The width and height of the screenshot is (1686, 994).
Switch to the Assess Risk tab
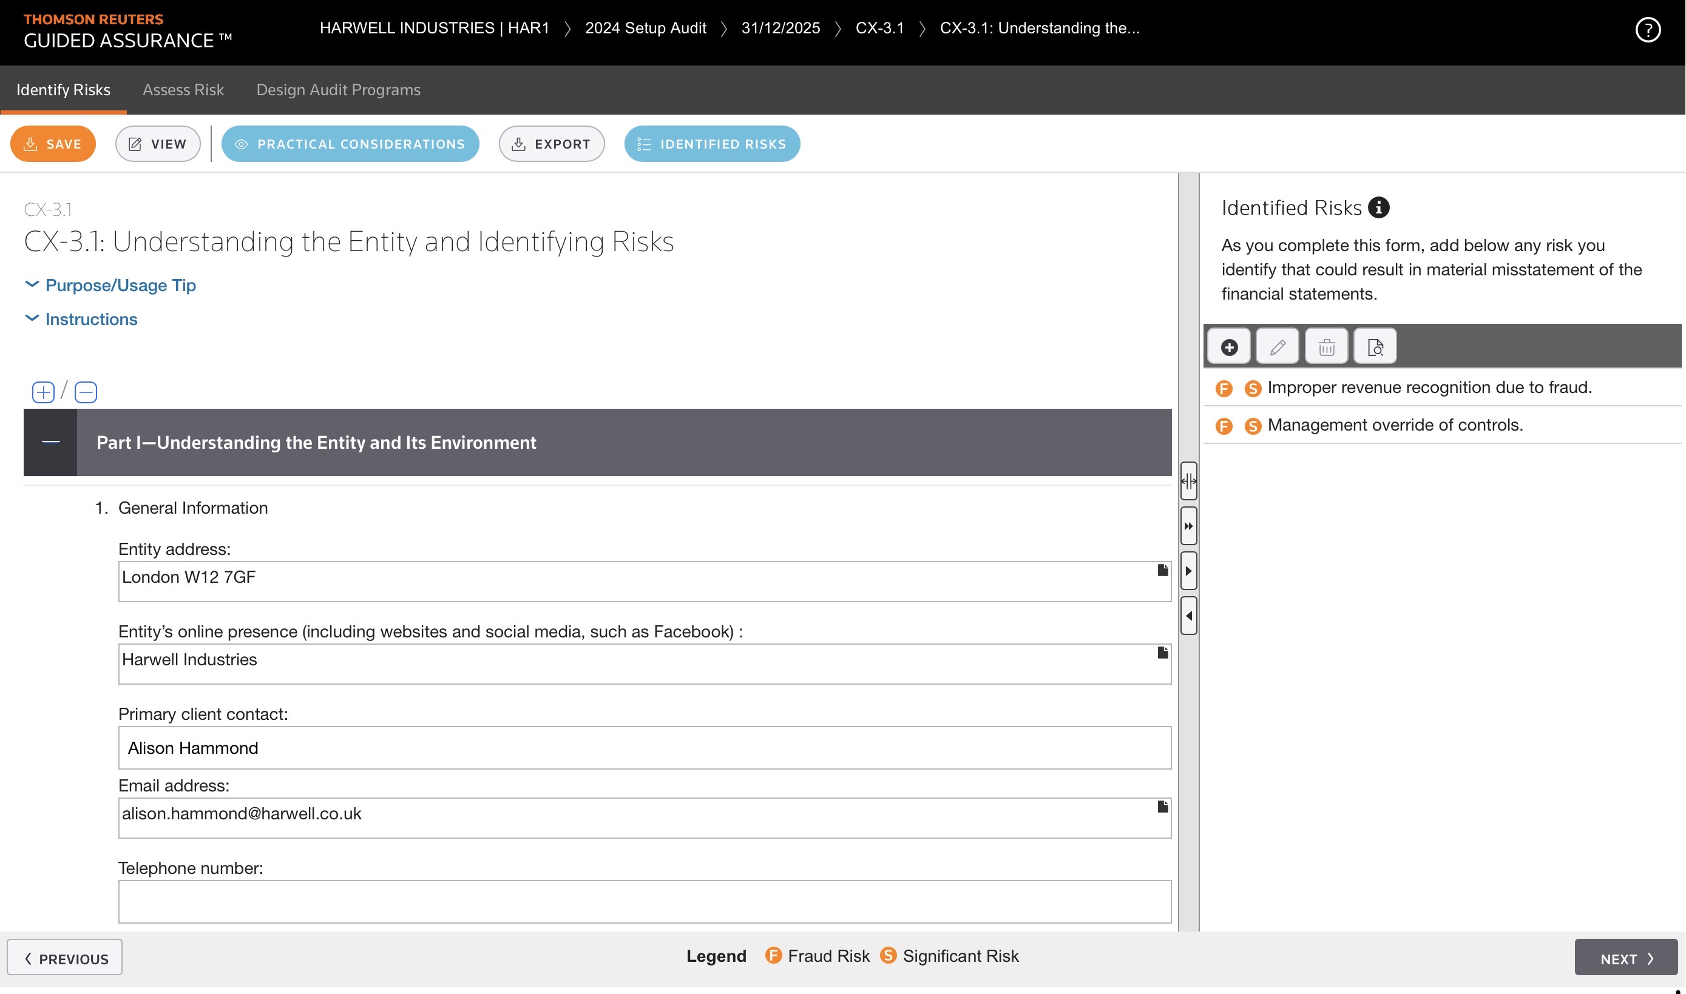tap(183, 90)
